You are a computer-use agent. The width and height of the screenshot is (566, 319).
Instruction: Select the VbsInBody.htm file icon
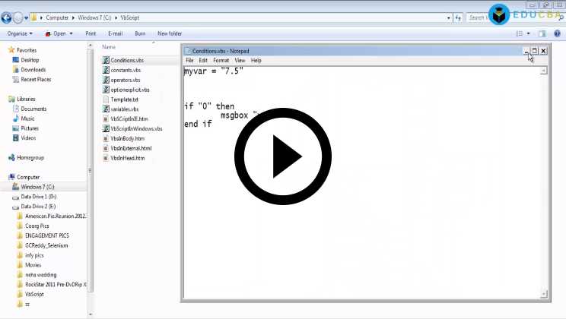point(107,138)
